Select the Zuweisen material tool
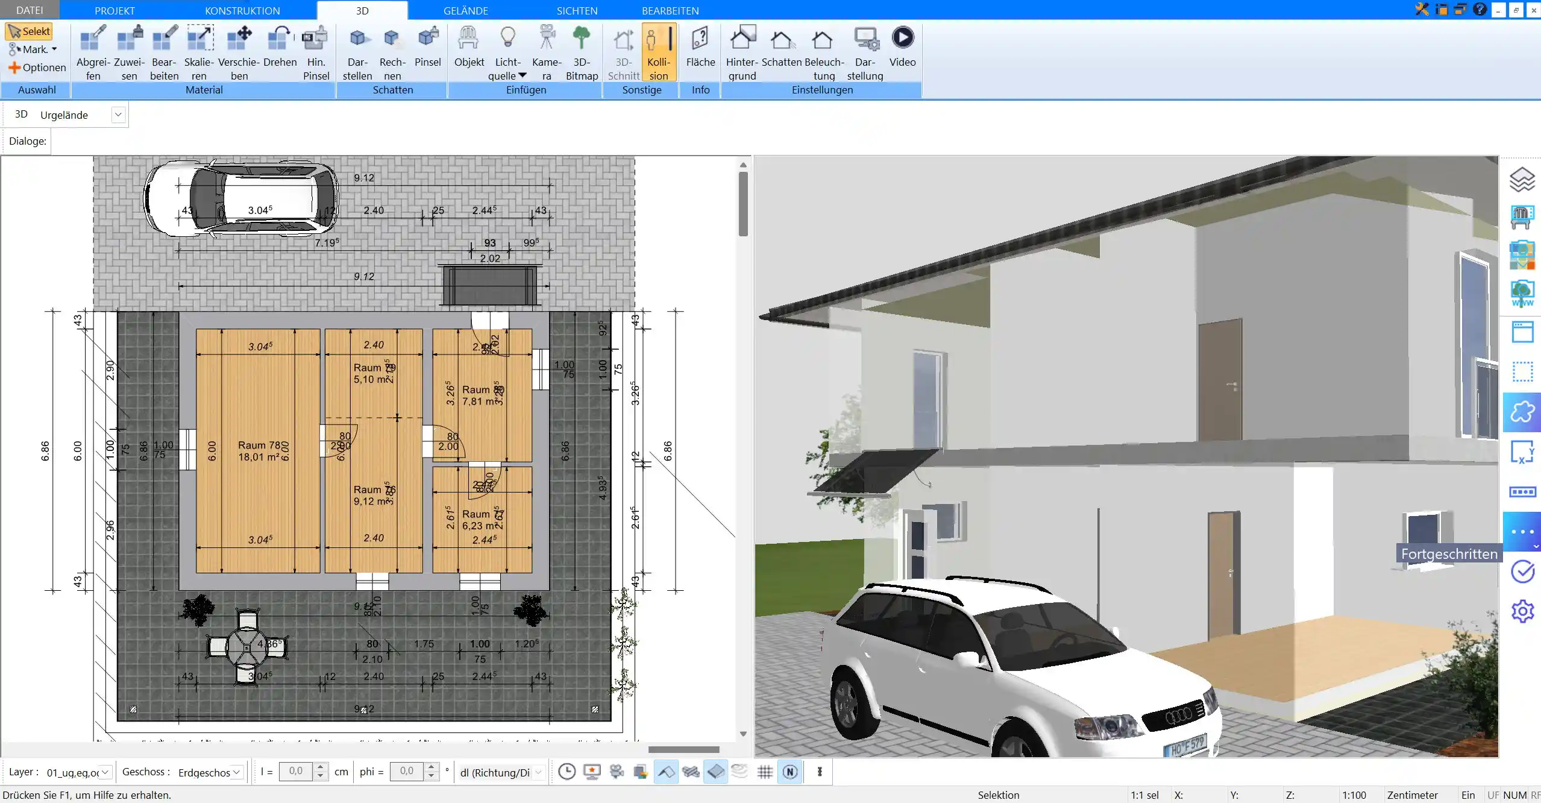 coord(129,52)
